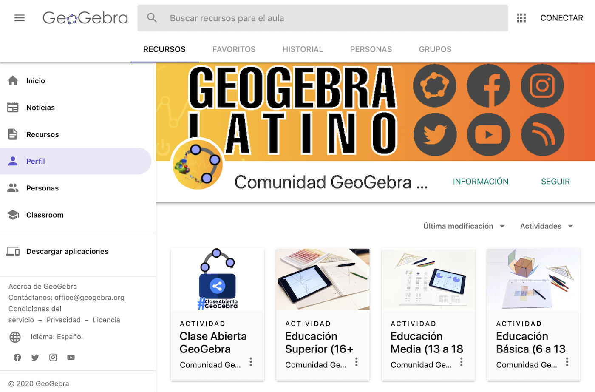
Task: Expand the Actividades filter dropdown
Action: click(547, 226)
